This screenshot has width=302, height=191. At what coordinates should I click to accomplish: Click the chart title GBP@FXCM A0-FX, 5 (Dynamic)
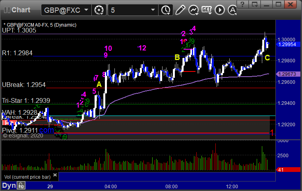coord(40,25)
